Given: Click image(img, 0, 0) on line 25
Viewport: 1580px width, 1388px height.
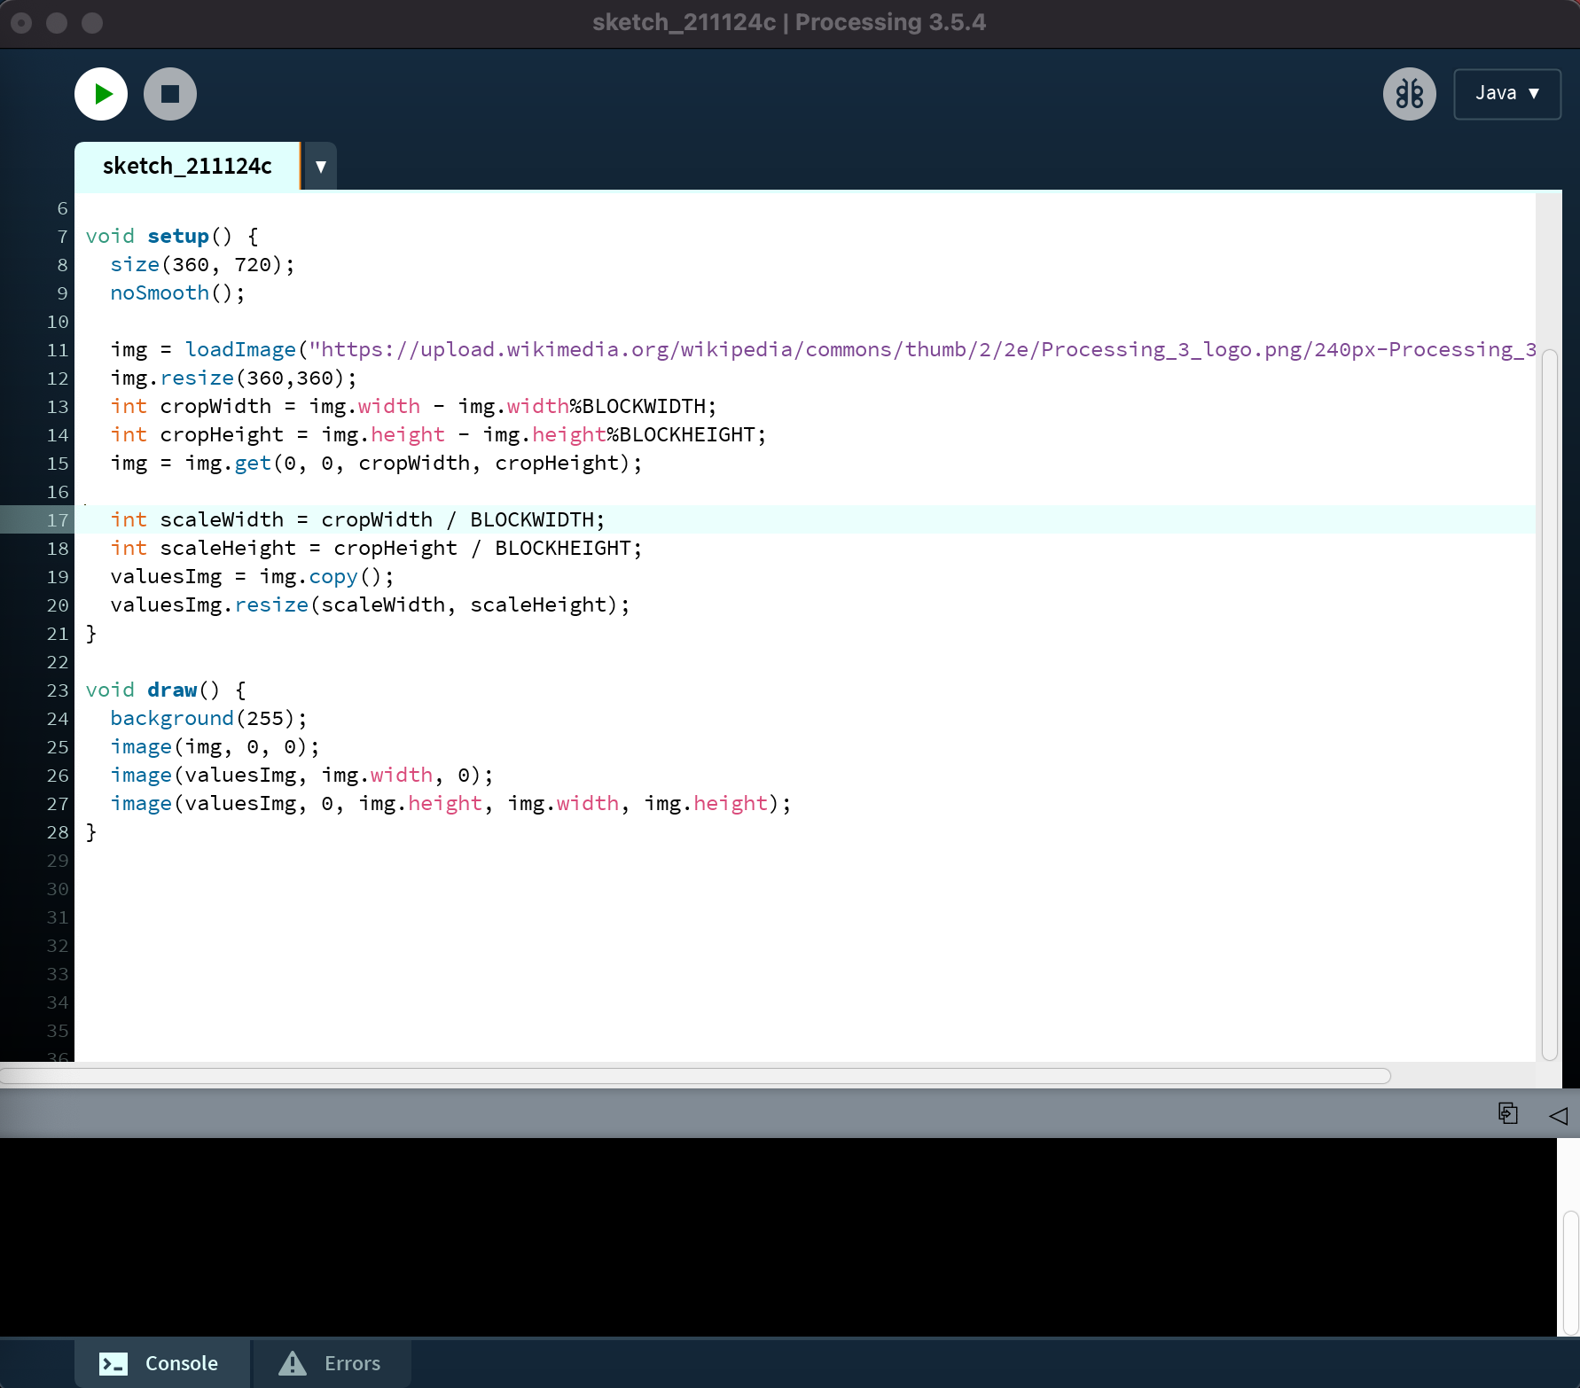Looking at the screenshot, I should [x=209, y=746].
